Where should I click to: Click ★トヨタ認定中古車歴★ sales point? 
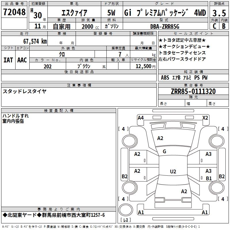point(182,40)
